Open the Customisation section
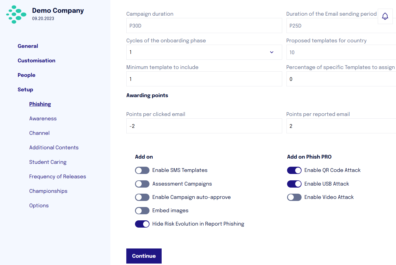The height and width of the screenshot is (265, 396). [x=37, y=61]
